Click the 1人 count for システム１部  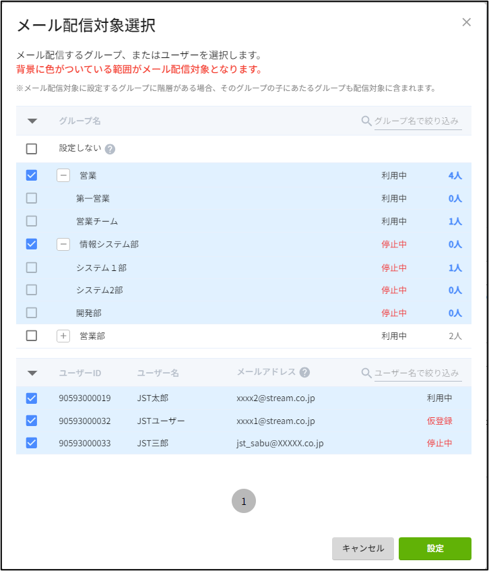coord(455,268)
